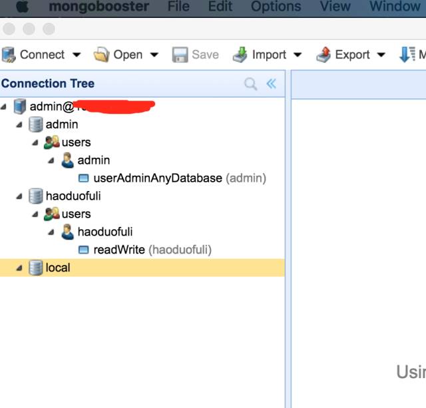Select the userAdminAnyDatabase (admin) role row
The image size is (426, 408).
[142, 178]
